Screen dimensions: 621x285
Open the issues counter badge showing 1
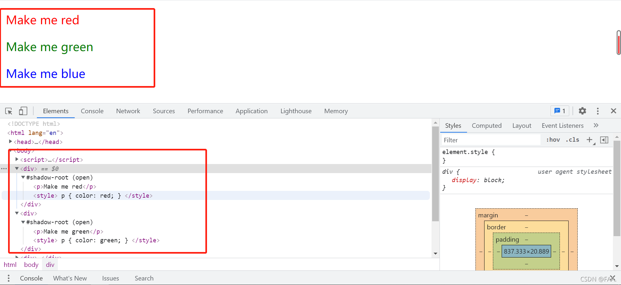coord(560,111)
